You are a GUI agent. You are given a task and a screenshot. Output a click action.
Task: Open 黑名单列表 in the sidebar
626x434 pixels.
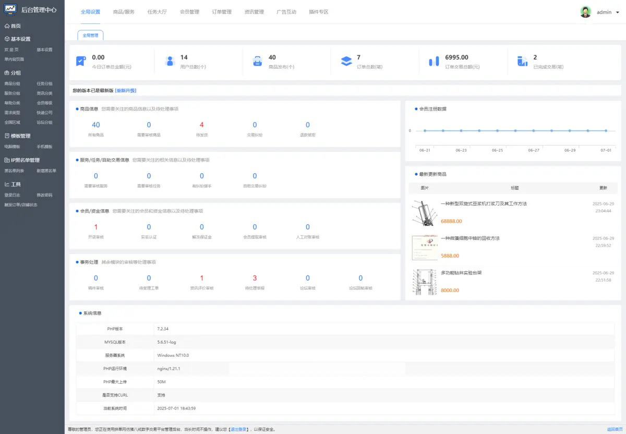[14, 171]
